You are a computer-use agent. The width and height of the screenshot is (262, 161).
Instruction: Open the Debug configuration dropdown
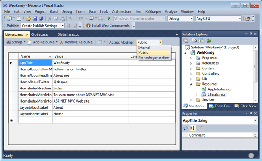180,18
